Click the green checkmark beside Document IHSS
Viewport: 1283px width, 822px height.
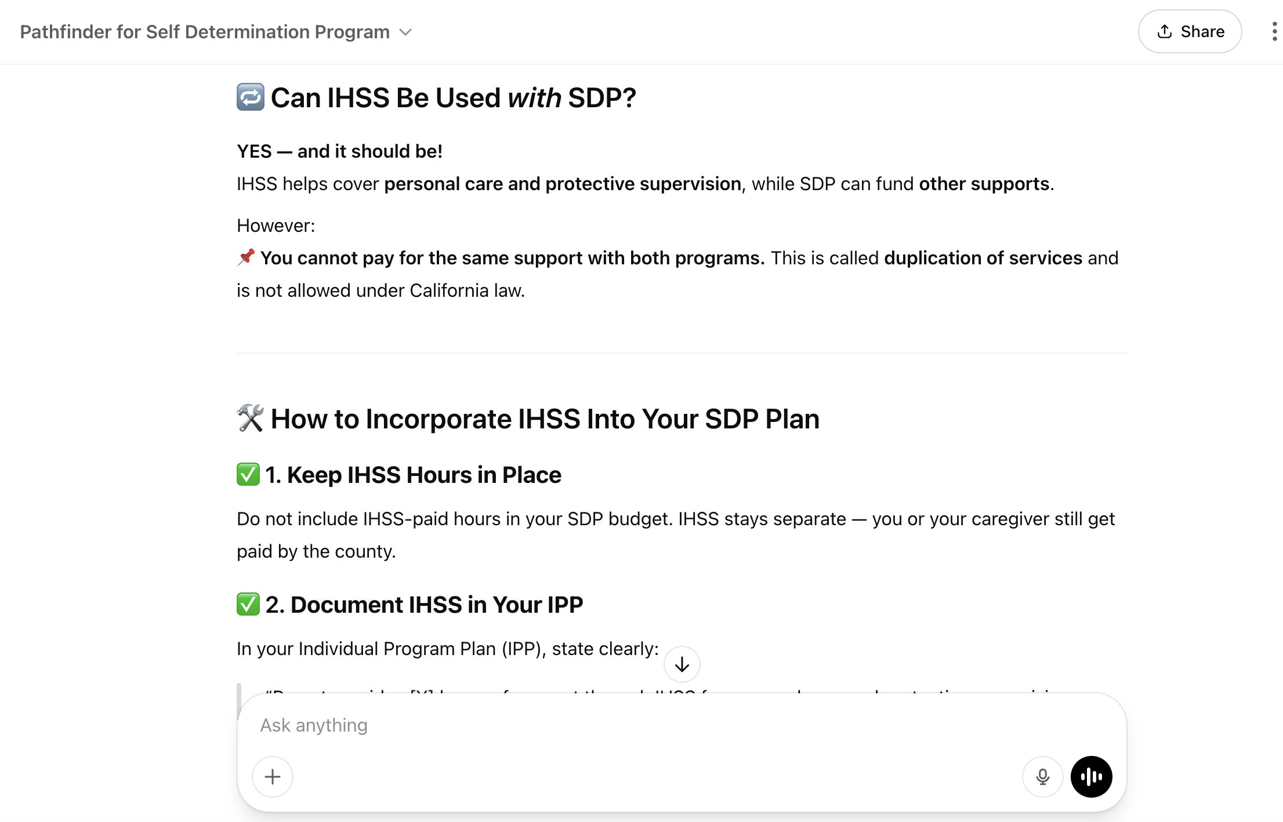pyautogui.click(x=248, y=605)
